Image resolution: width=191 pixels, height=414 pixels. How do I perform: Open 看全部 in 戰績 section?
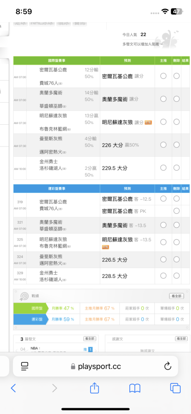pyautogui.click(x=176, y=296)
